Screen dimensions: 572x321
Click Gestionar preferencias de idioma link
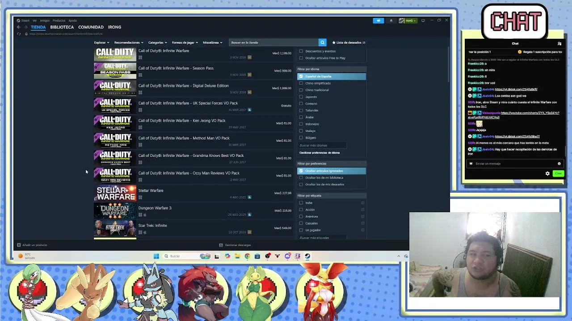click(320, 152)
